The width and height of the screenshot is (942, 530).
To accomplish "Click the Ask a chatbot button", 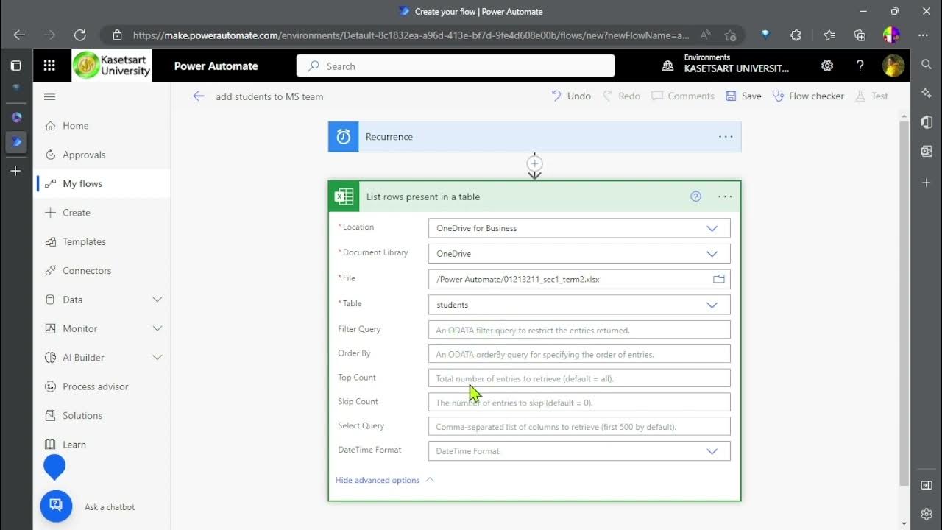I will tap(56, 506).
